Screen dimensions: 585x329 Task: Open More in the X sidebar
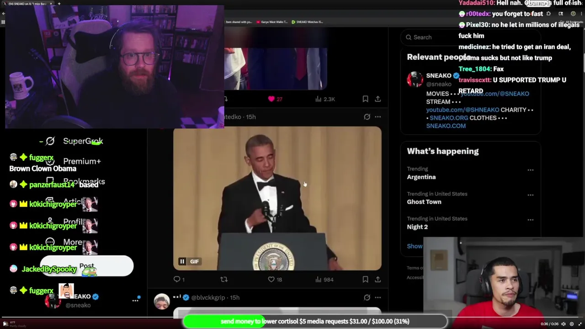(64, 242)
